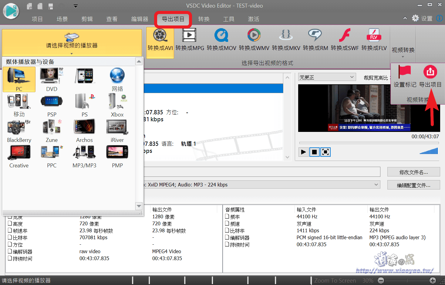
Task: Toggle the 高度 checkbox
Action: (x=10, y=223)
